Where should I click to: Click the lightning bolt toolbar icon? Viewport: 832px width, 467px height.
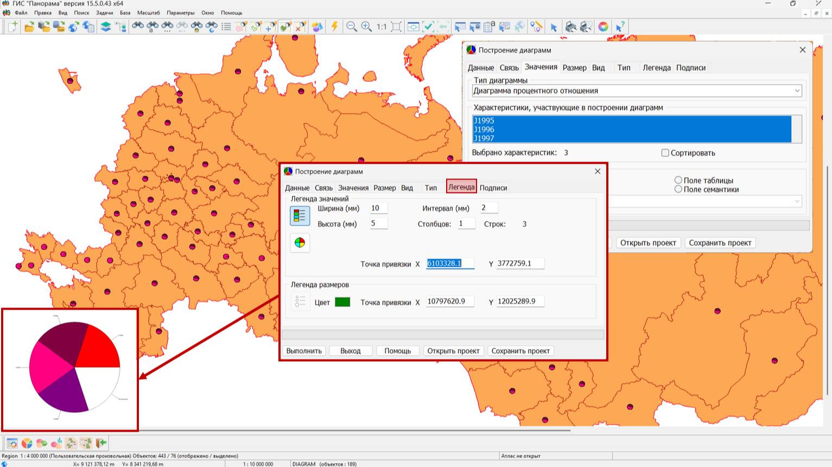click(334, 27)
